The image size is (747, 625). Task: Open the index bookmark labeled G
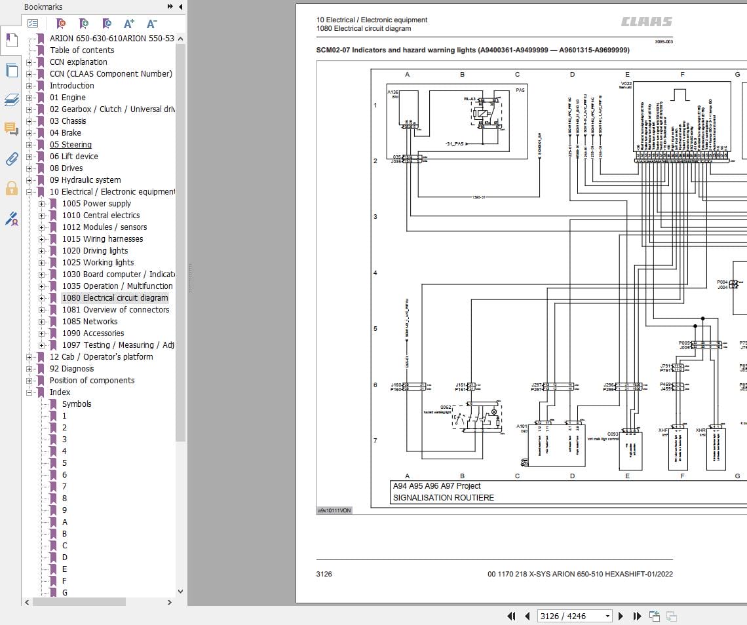coord(65,593)
